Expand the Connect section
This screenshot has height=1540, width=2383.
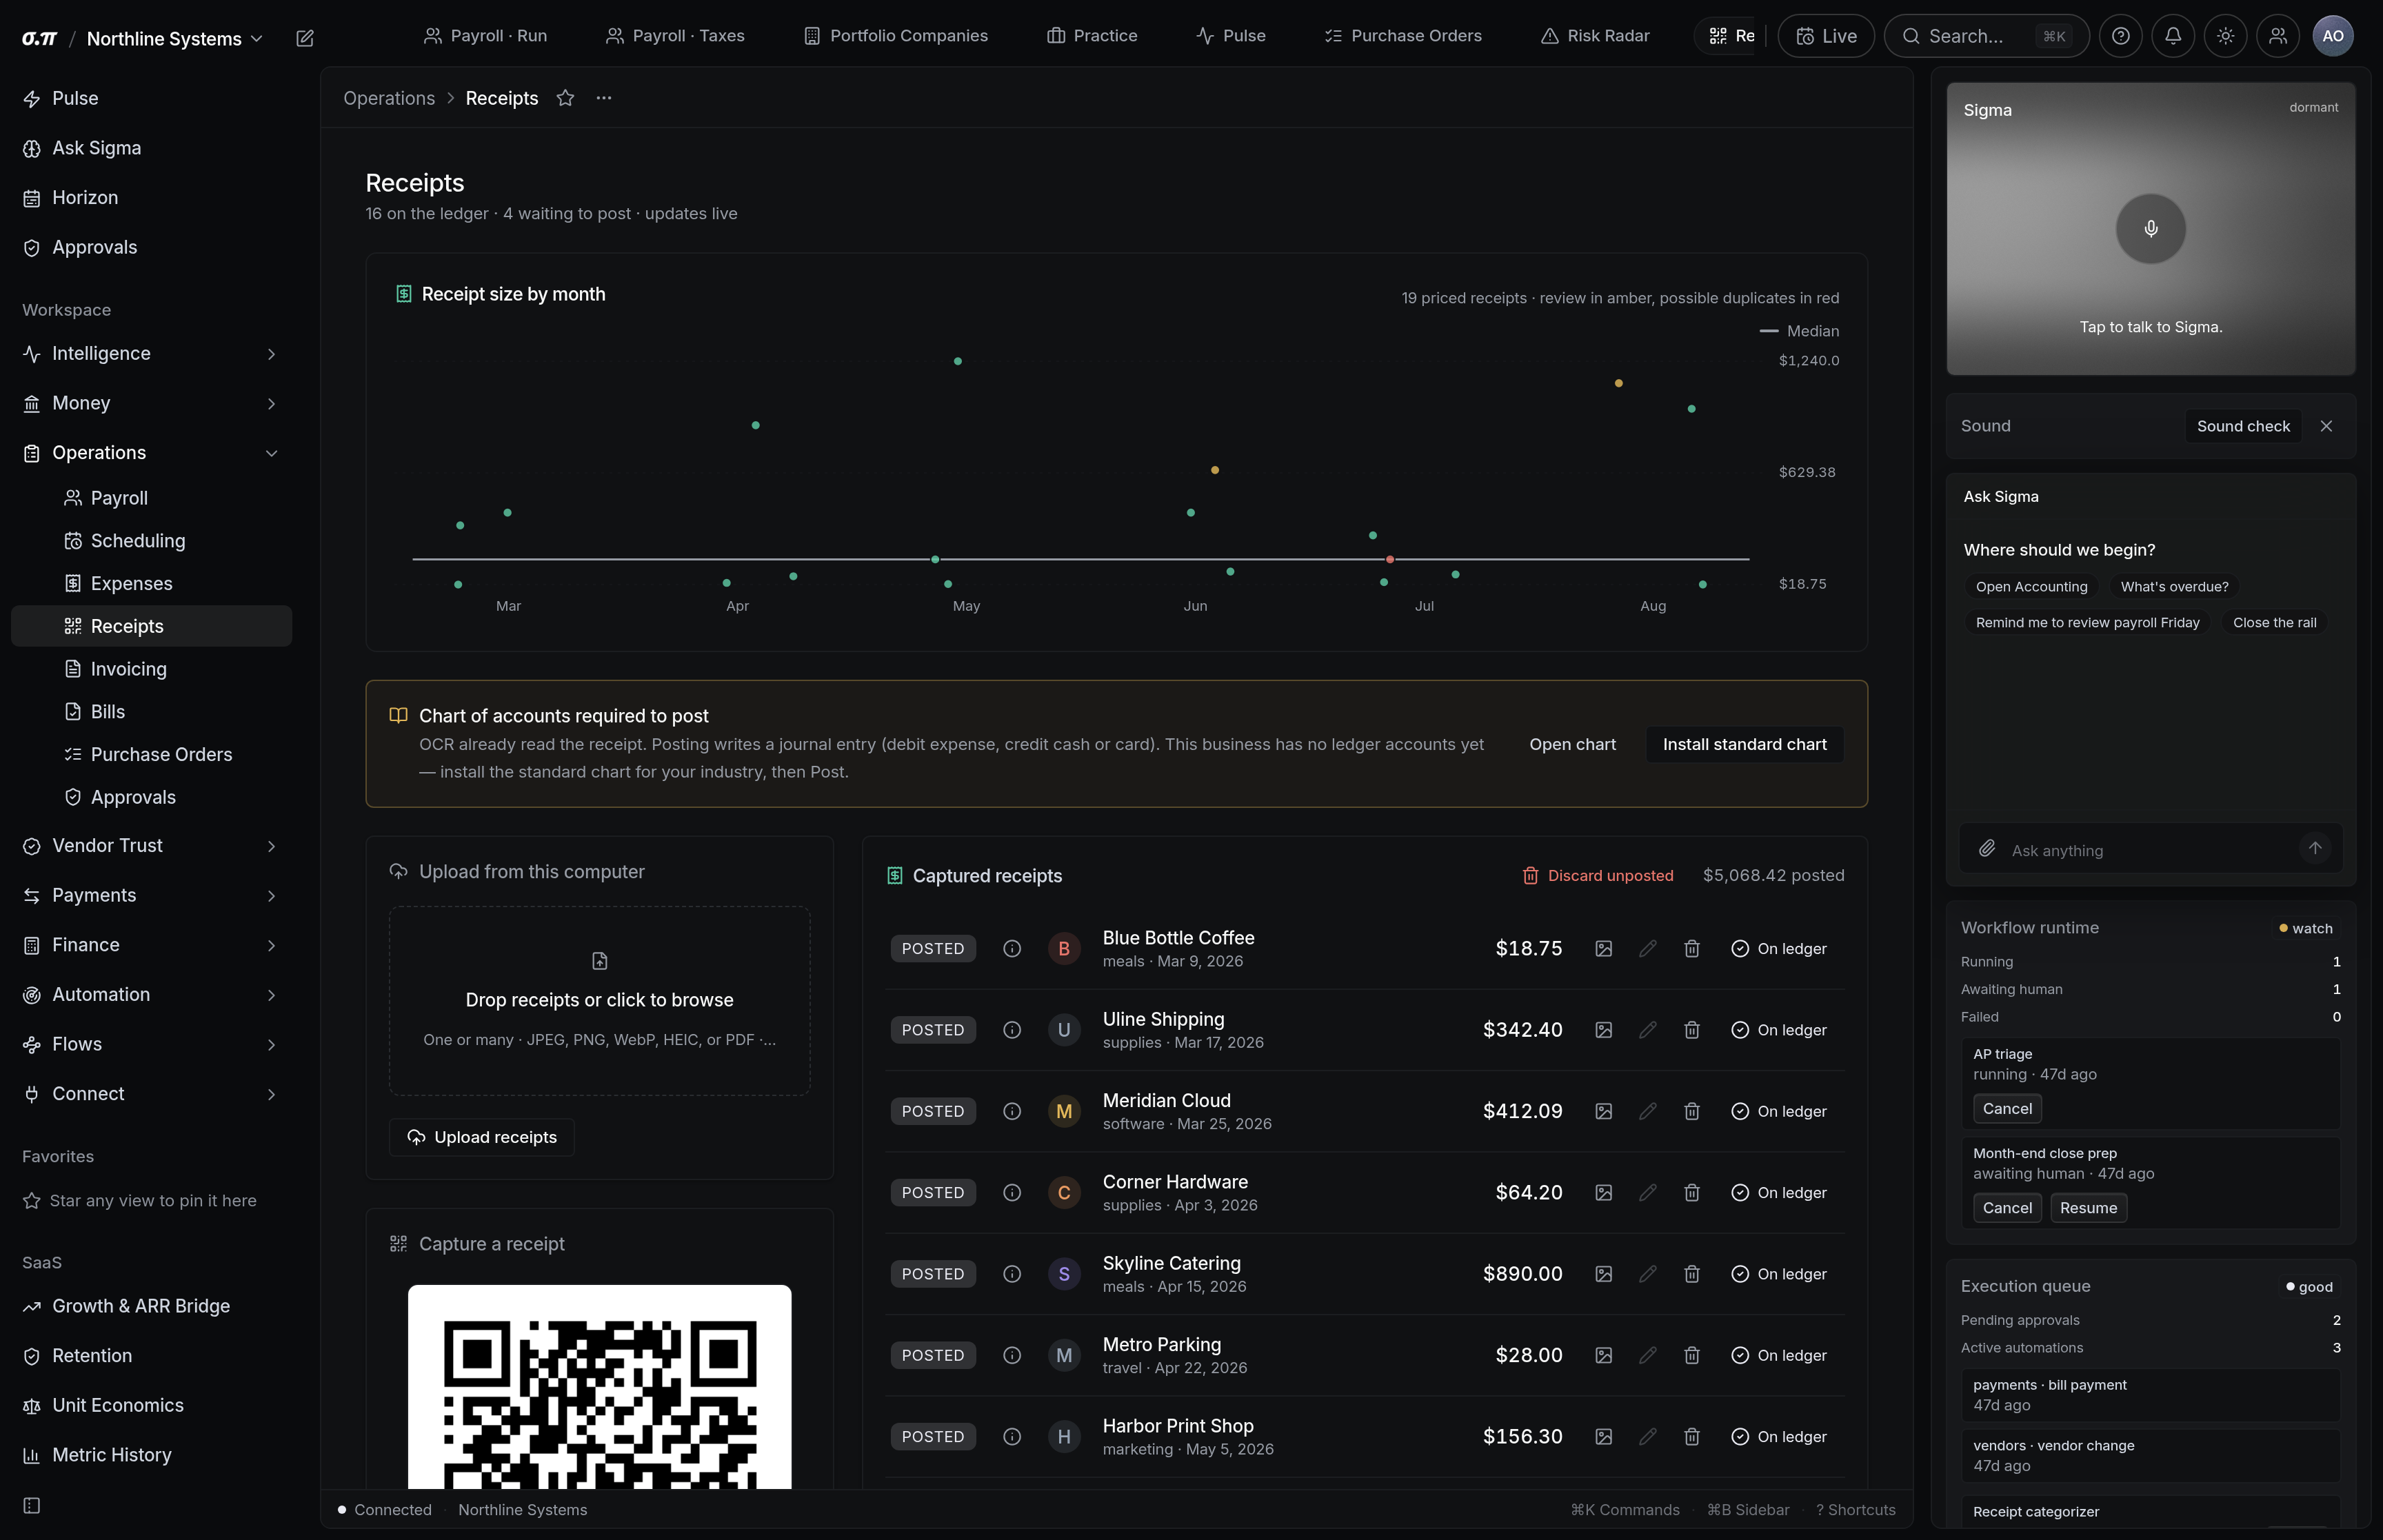(151, 1094)
